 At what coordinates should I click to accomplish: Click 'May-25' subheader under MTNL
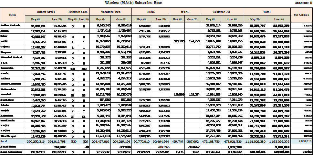pos(177,19)
